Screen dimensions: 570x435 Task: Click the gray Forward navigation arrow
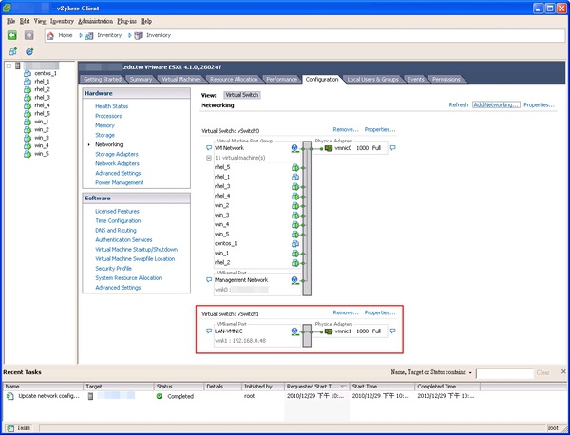pos(29,35)
